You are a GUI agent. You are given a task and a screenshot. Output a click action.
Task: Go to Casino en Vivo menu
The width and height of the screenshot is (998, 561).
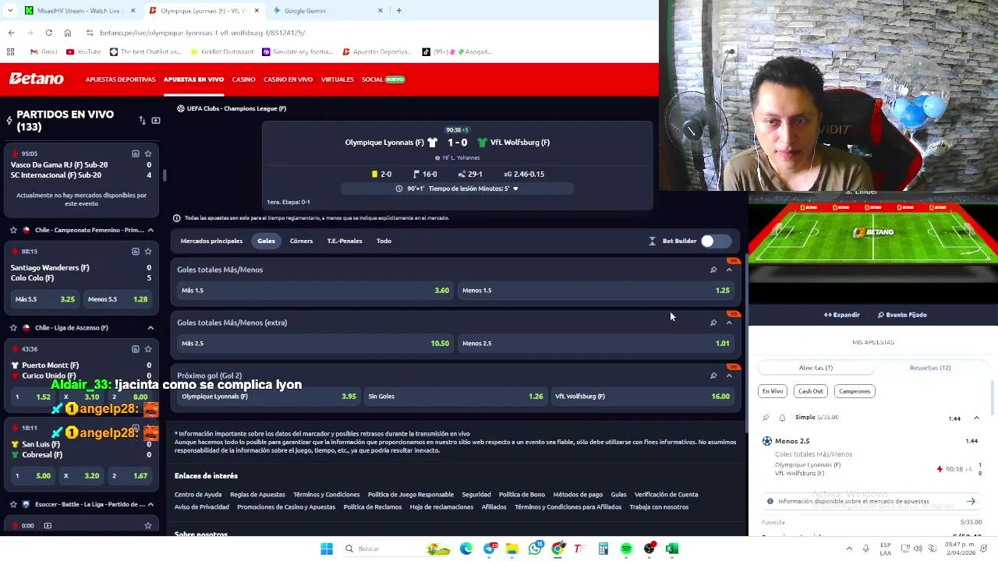point(288,79)
